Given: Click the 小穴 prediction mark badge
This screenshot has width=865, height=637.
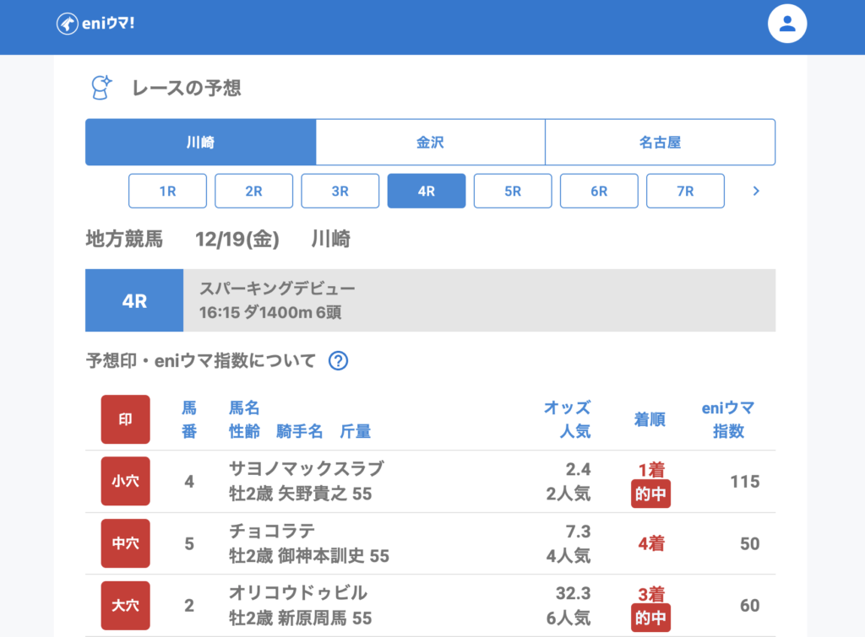Looking at the screenshot, I should pos(125,482).
